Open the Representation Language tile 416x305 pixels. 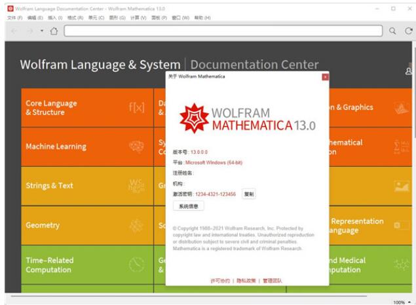point(371,225)
